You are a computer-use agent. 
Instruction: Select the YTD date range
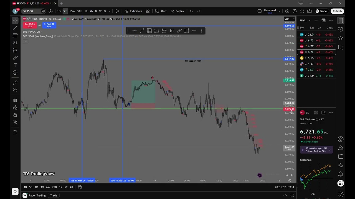pos(54,187)
